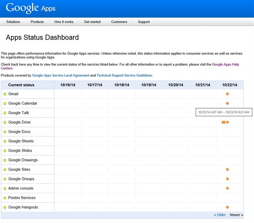Click Google Hangouts' green status indicator

5,207
